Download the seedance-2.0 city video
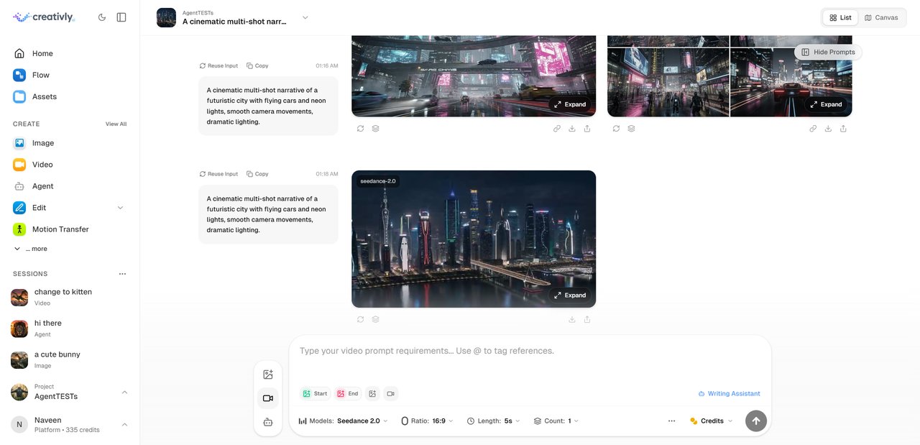Image resolution: width=920 pixels, height=445 pixels. [x=572, y=319]
